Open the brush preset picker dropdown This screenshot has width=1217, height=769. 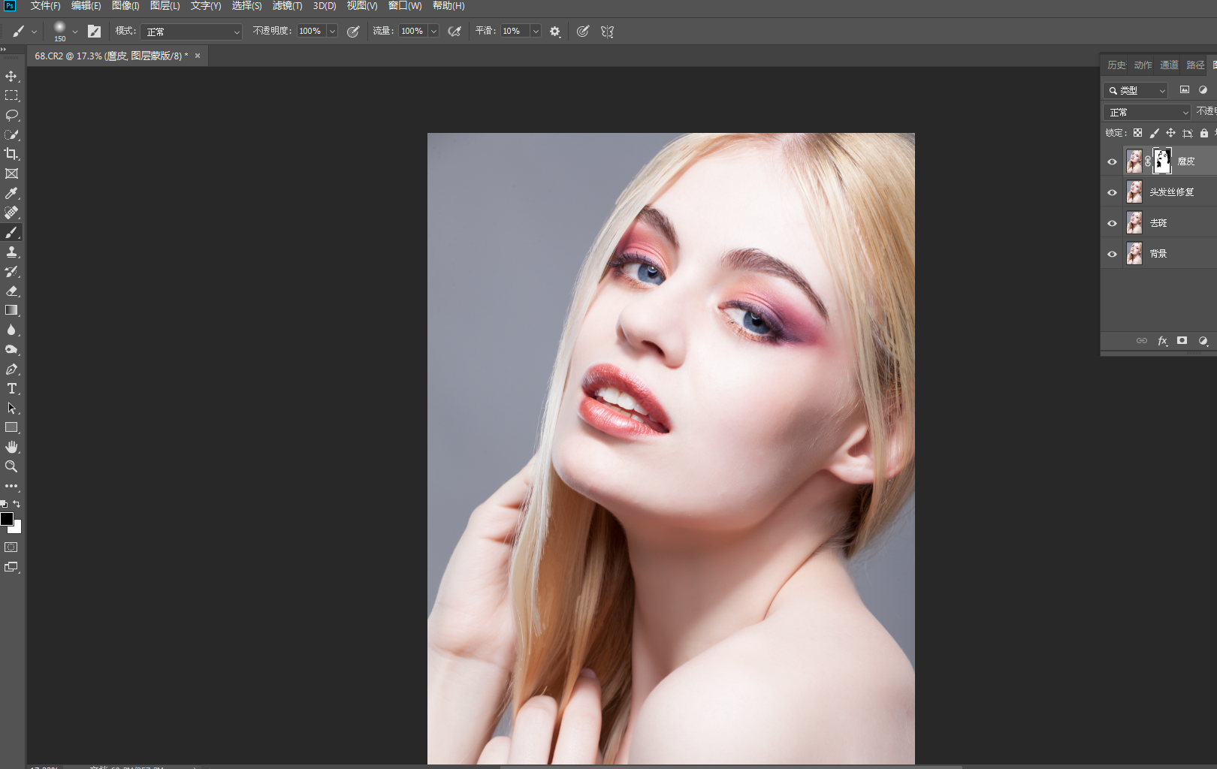tap(75, 32)
